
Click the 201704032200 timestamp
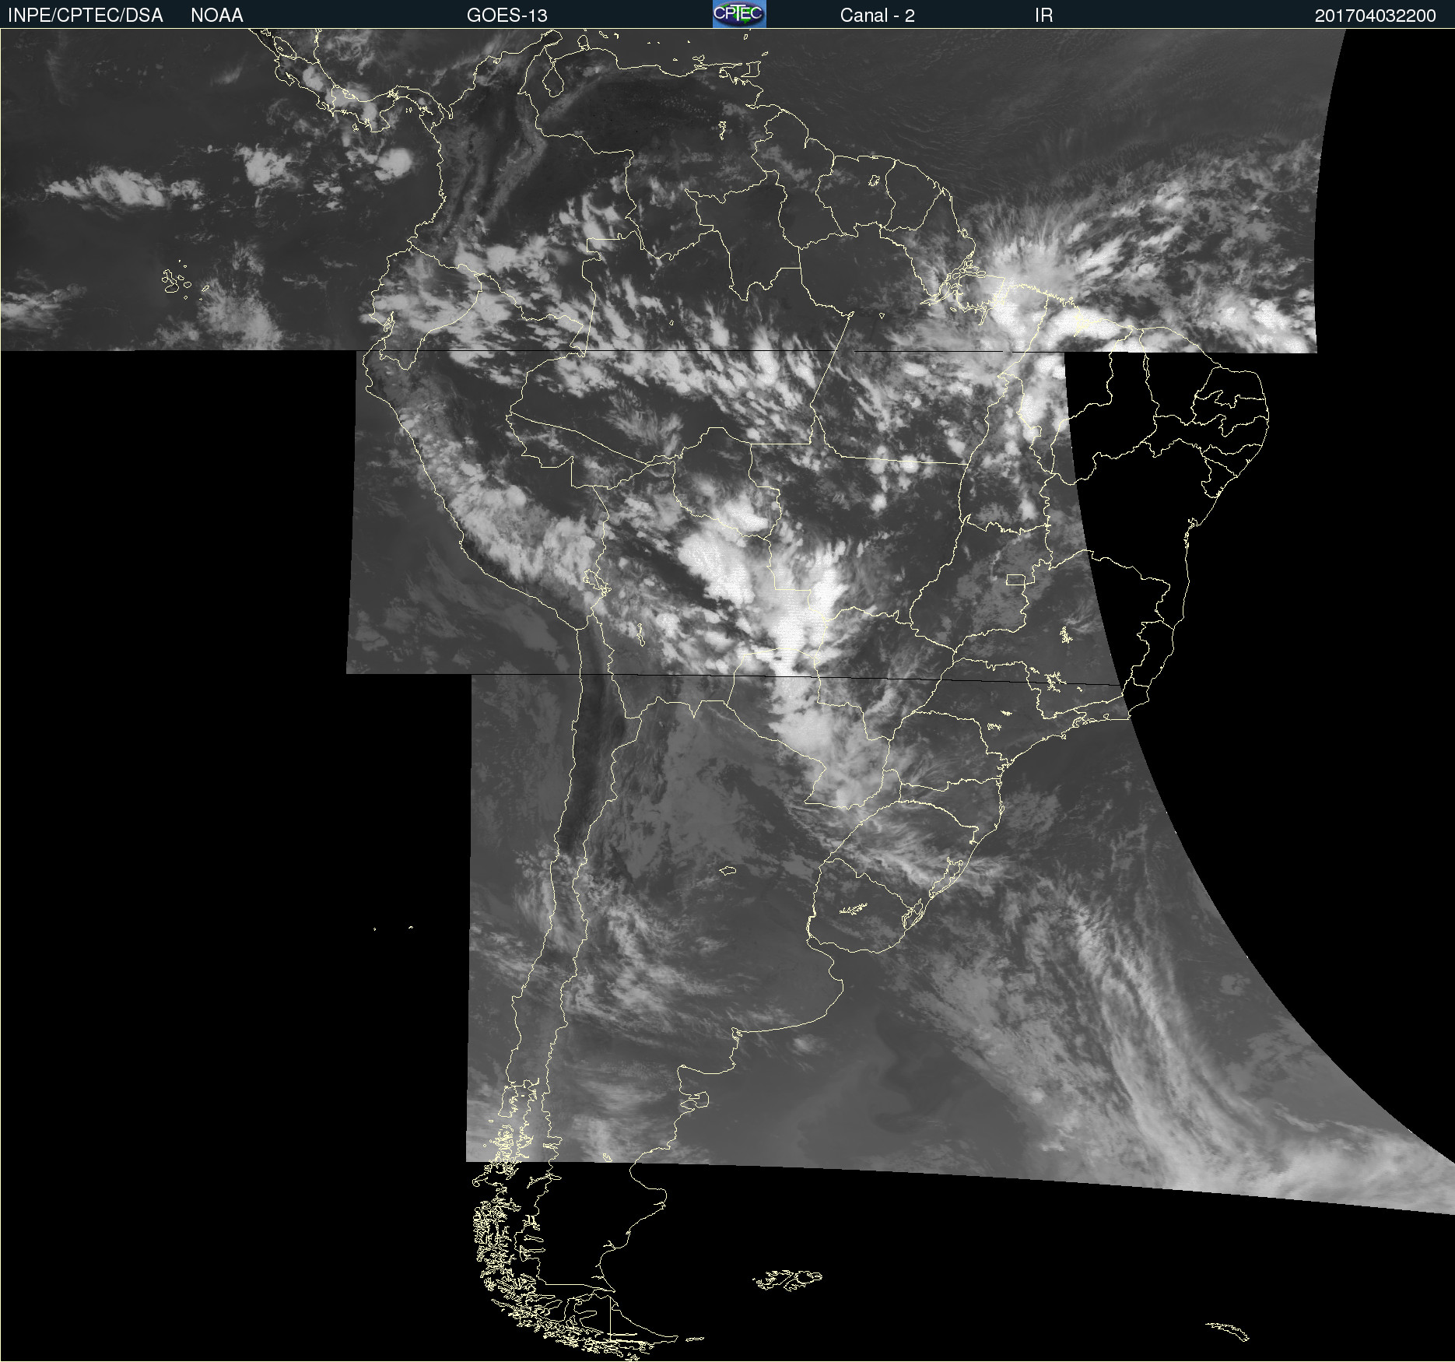point(1375,16)
